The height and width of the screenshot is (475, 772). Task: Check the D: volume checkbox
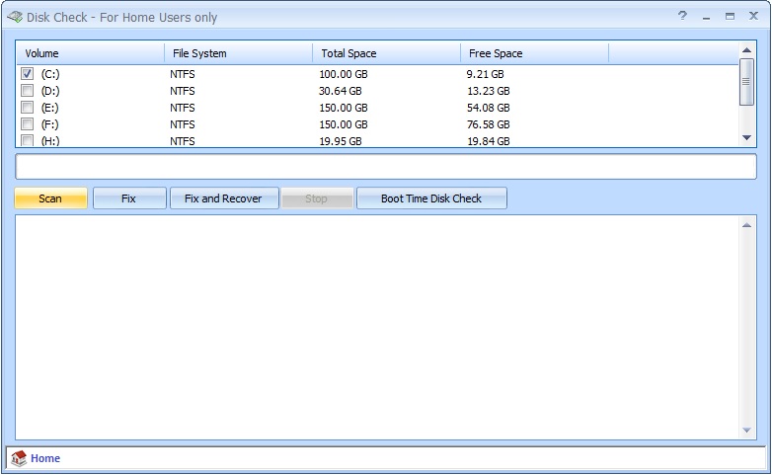point(27,91)
